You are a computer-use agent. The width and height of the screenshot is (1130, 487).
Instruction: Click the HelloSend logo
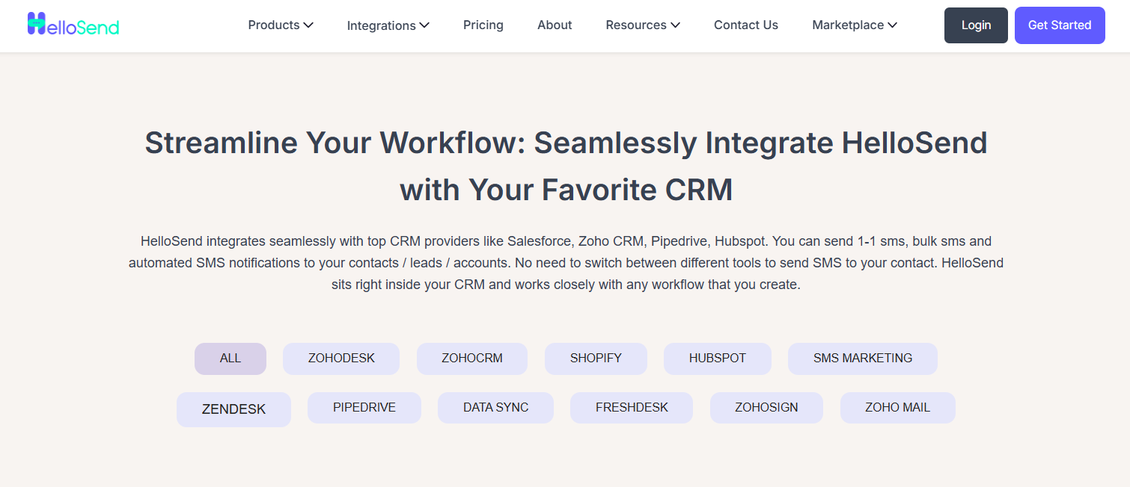pyautogui.click(x=73, y=25)
